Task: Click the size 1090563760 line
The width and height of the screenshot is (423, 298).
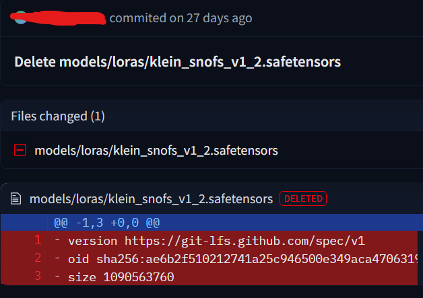Action: (x=121, y=277)
